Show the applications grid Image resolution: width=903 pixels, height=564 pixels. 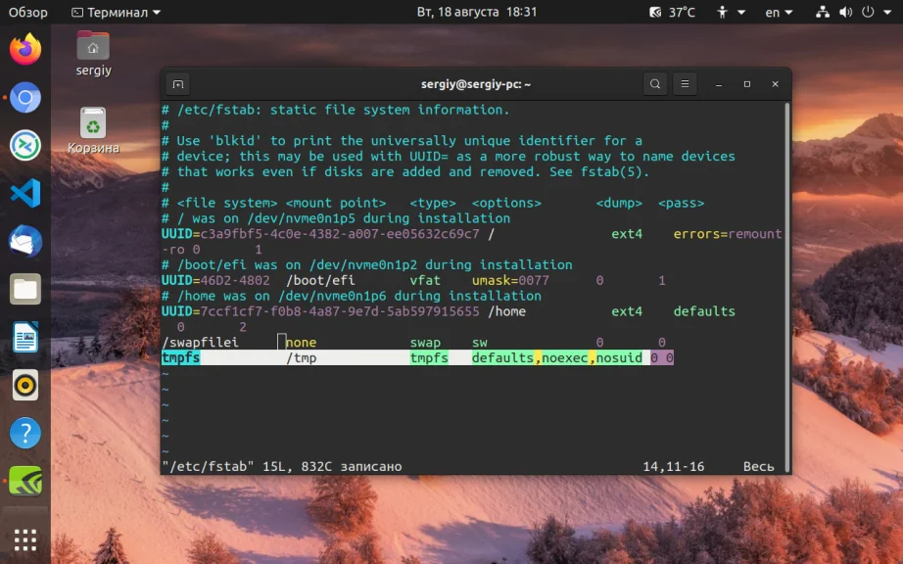[x=25, y=540]
